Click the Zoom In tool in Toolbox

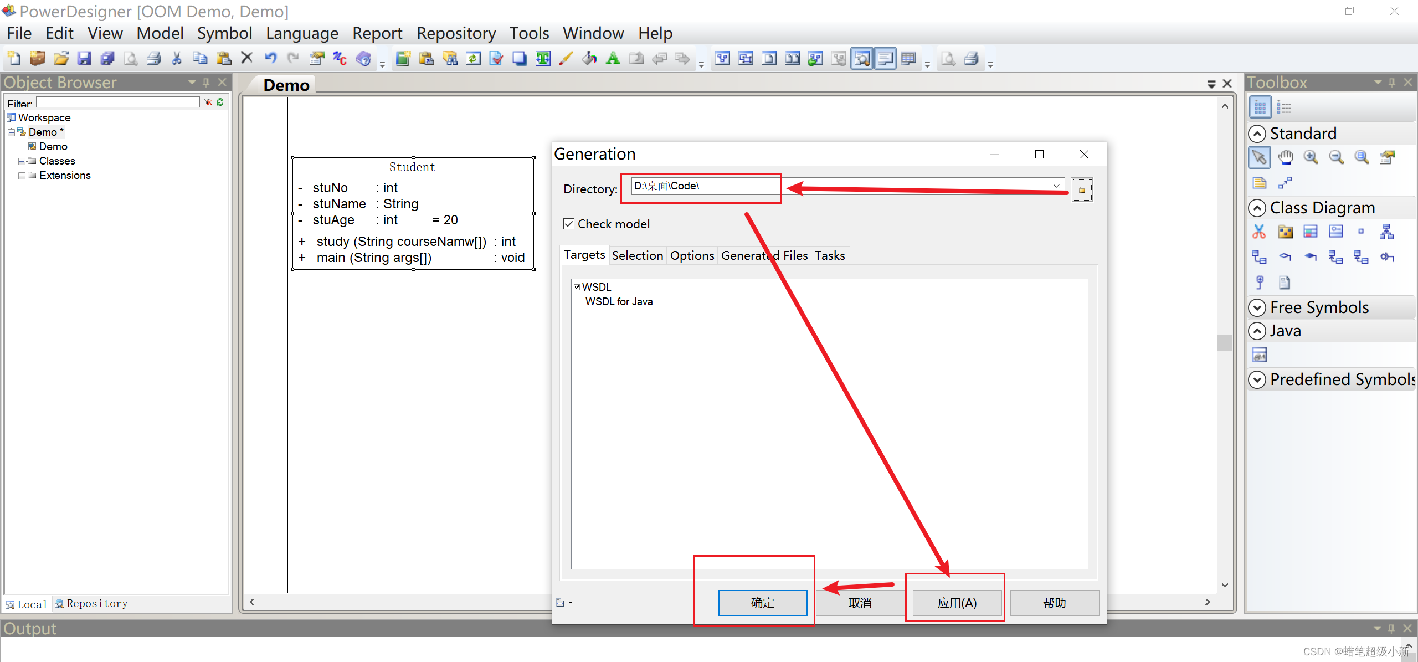pos(1311,158)
